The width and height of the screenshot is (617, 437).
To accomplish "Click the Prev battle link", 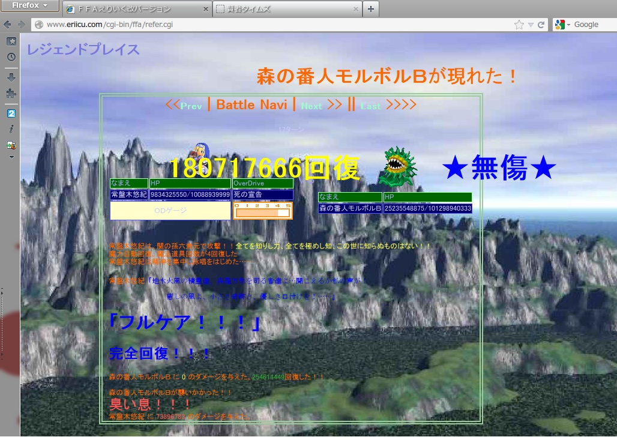I will click(191, 106).
